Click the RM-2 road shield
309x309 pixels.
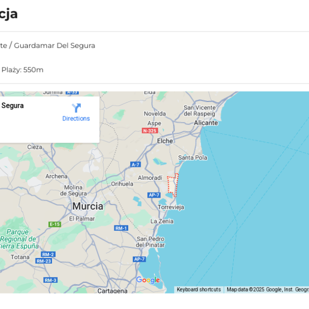(48, 254)
